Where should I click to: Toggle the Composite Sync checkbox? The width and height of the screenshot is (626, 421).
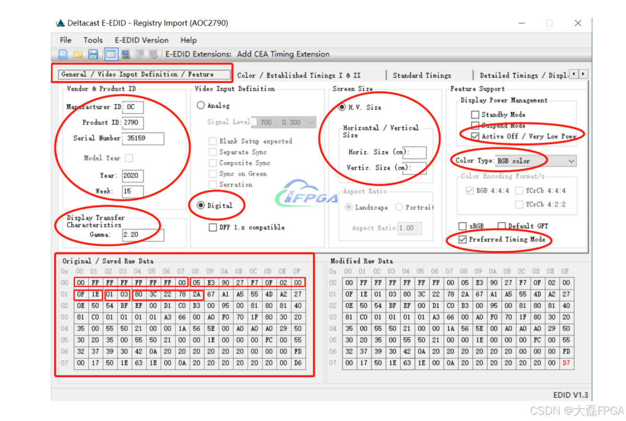pos(213,163)
